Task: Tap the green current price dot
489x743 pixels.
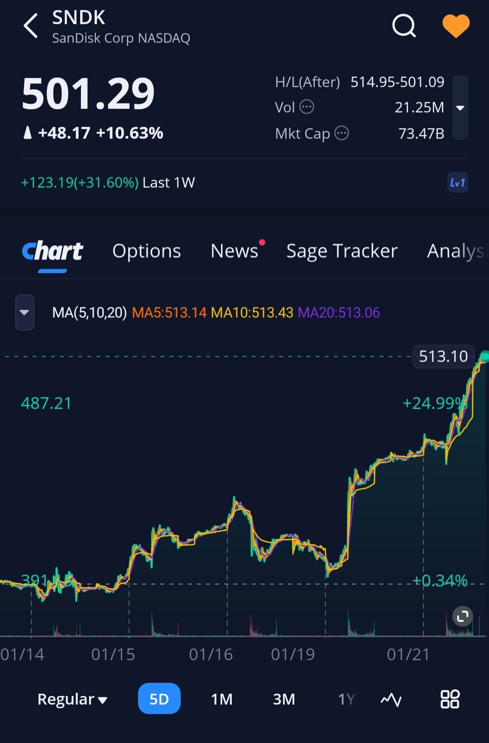Action: pos(485,356)
